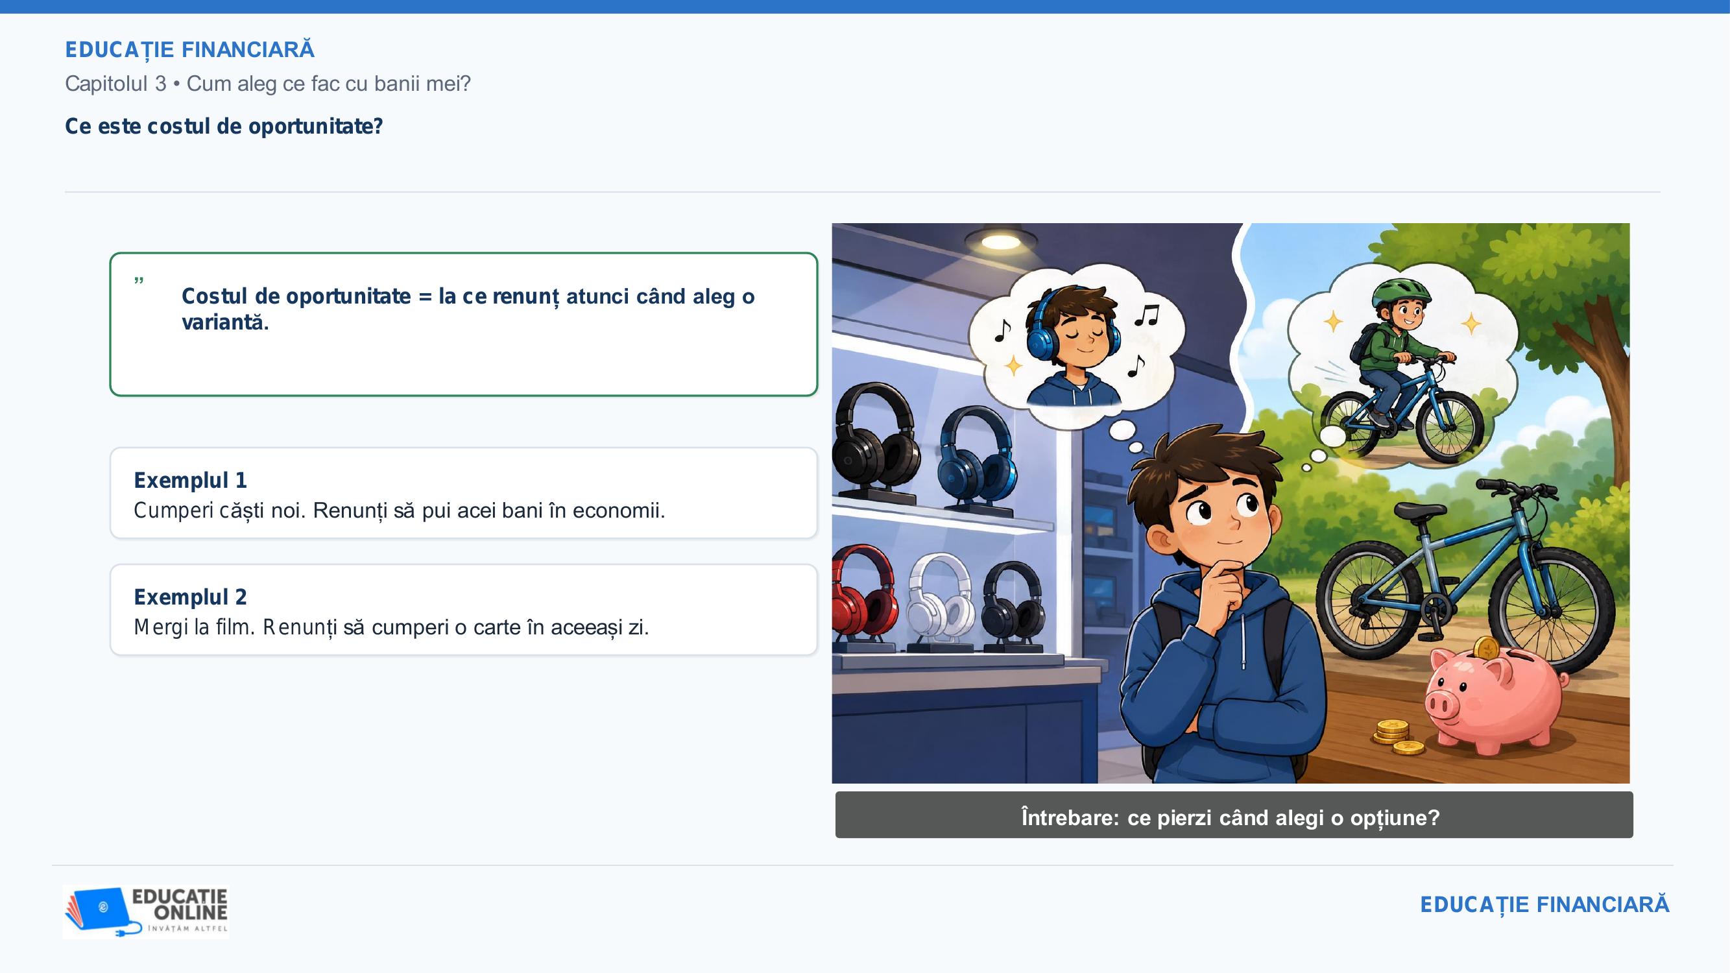
Task: Select the Exemplul 2 card
Action: click(463, 610)
